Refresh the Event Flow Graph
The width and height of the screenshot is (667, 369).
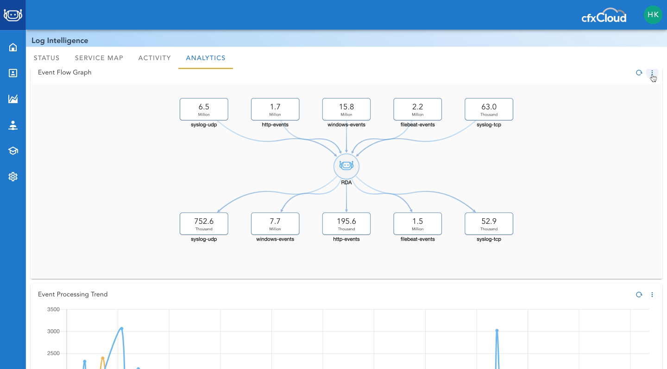639,73
